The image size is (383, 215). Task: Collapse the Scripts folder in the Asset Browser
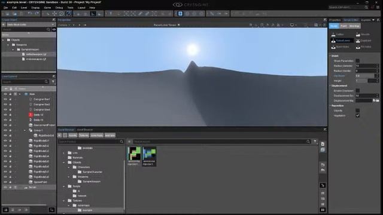(64, 186)
